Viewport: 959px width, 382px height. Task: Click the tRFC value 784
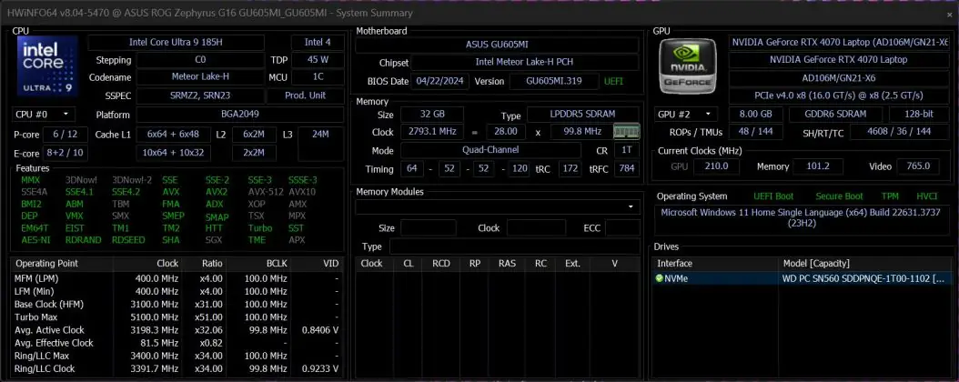(626, 168)
